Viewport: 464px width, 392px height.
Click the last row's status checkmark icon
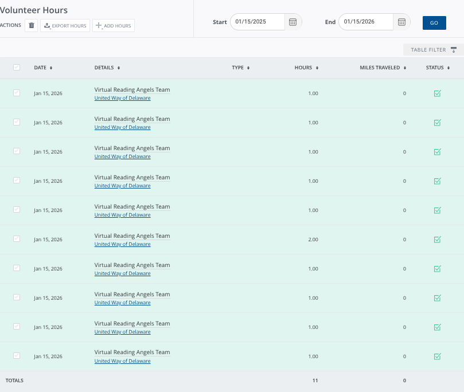438,356
